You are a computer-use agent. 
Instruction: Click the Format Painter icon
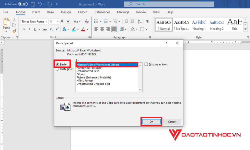pyautogui.click(x=14, y=31)
